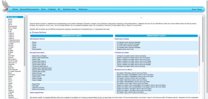Viewport: 208px width, 99px height.
Task: Go to Поиск in the navigation bar
Action: 43,9
